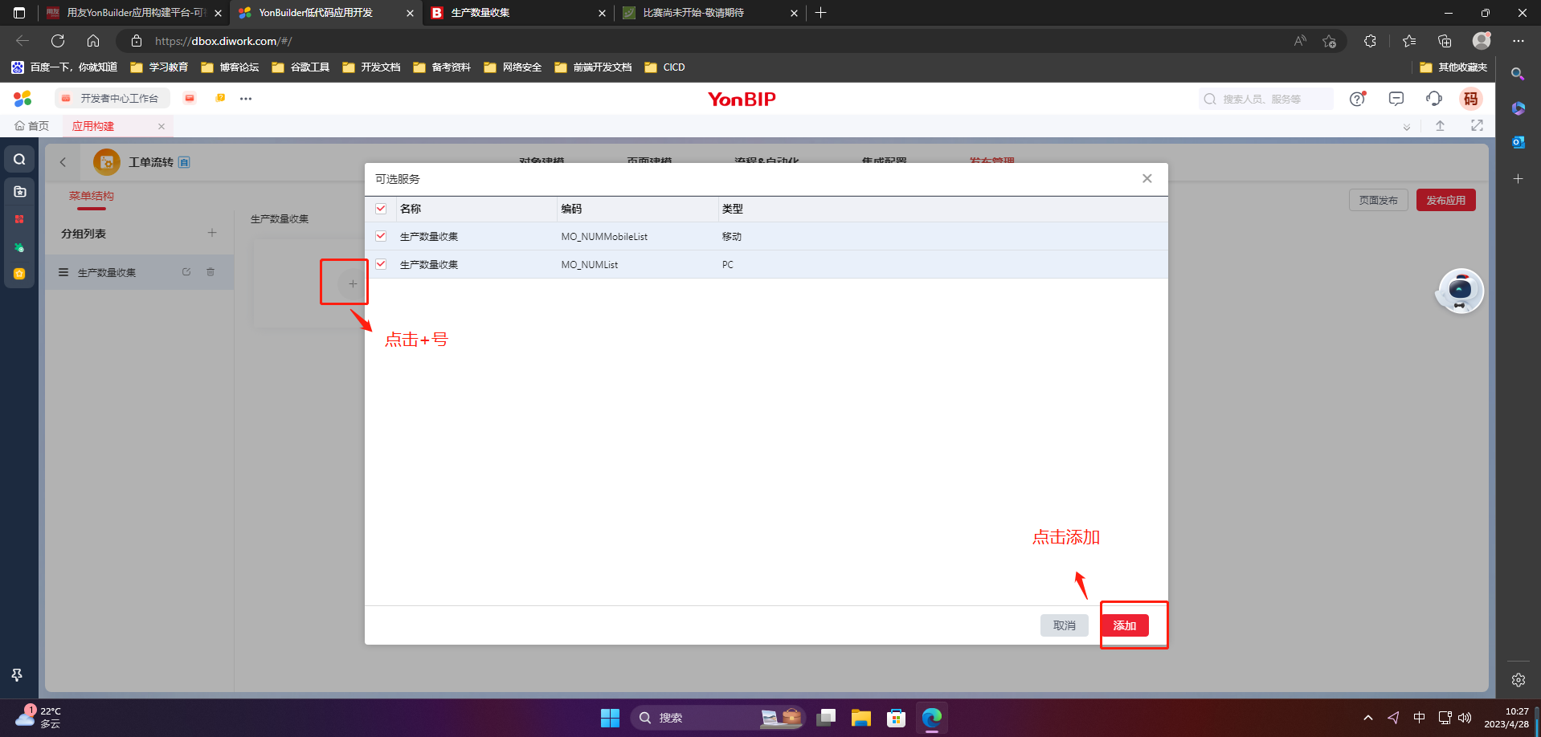The width and height of the screenshot is (1541, 737).
Task: Delete the 生产数量收集 group
Action: (x=211, y=272)
